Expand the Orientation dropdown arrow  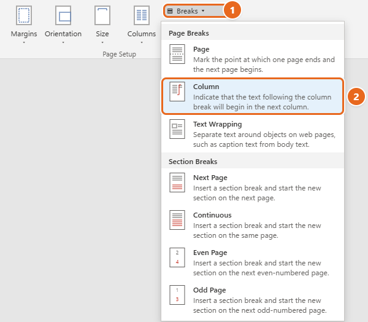point(63,42)
